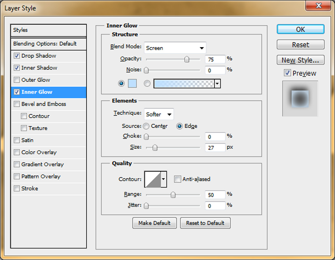Select the Stroke label
This screenshot has height=260, width=335.
[x=30, y=188]
